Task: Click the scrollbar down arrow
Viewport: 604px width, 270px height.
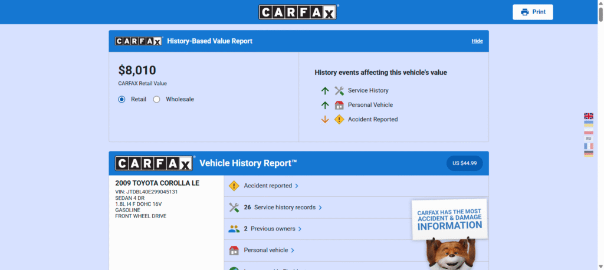Action: [600, 266]
